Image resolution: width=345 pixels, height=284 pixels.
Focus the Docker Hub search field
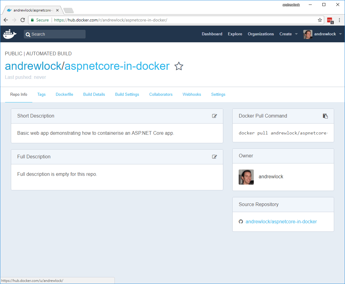pos(55,34)
